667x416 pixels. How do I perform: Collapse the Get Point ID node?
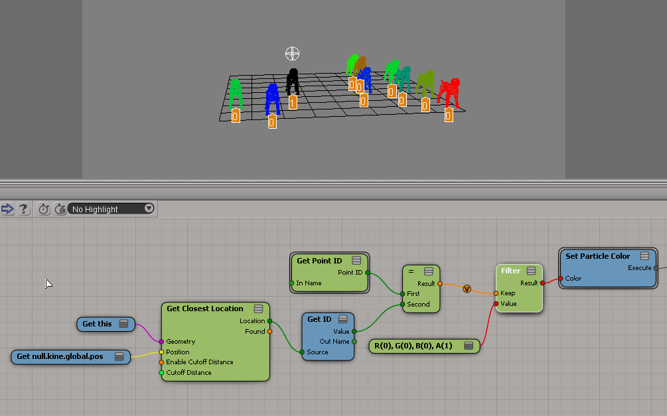pos(356,261)
